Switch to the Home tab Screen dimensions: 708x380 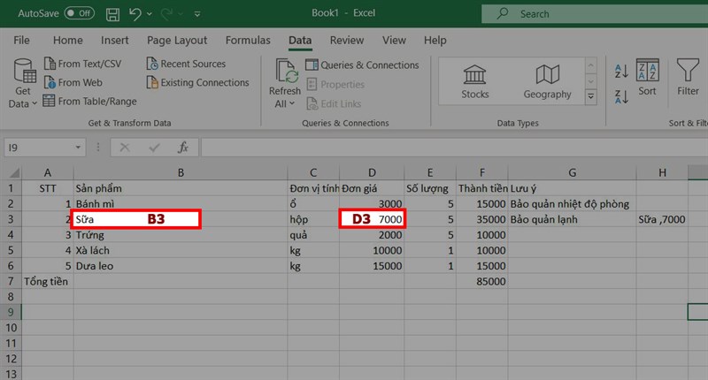(68, 40)
